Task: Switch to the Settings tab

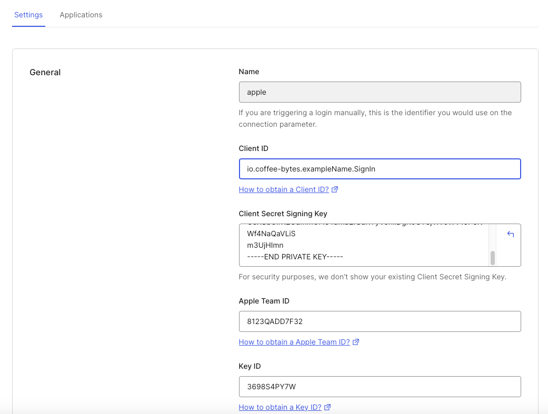Action: (28, 15)
